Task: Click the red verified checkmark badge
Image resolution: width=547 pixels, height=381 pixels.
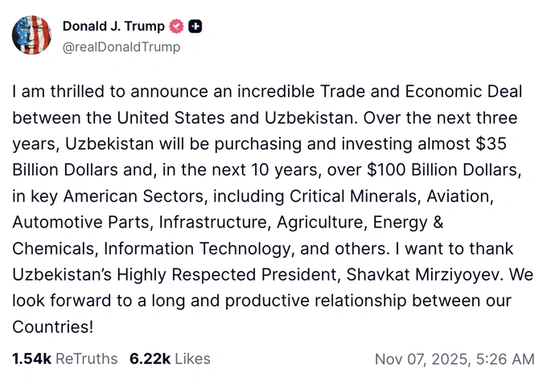Action: (x=177, y=27)
